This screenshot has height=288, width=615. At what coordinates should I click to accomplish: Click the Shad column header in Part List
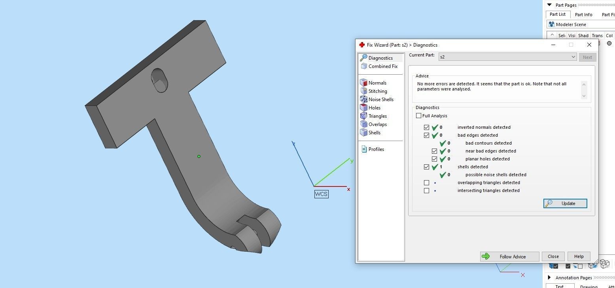click(583, 36)
